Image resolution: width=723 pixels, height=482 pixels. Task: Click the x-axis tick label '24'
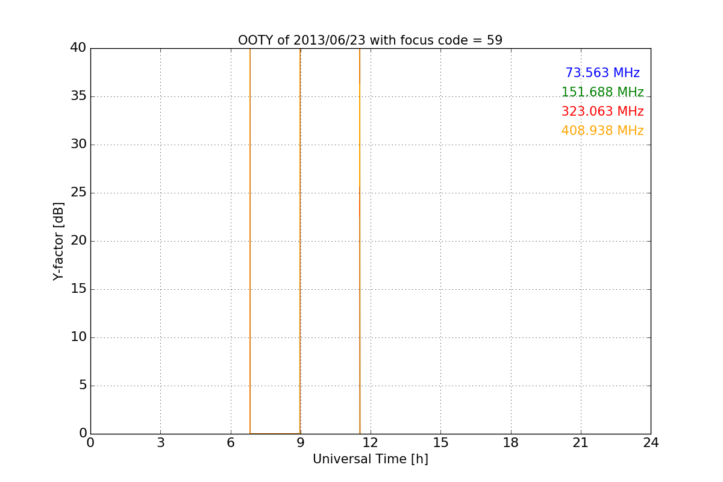(651, 443)
